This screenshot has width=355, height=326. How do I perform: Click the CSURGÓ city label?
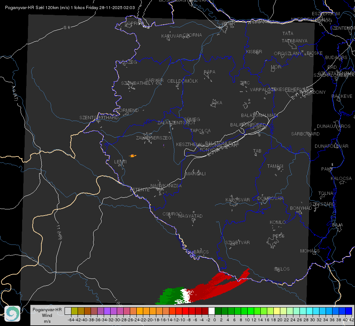(x=172, y=214)
